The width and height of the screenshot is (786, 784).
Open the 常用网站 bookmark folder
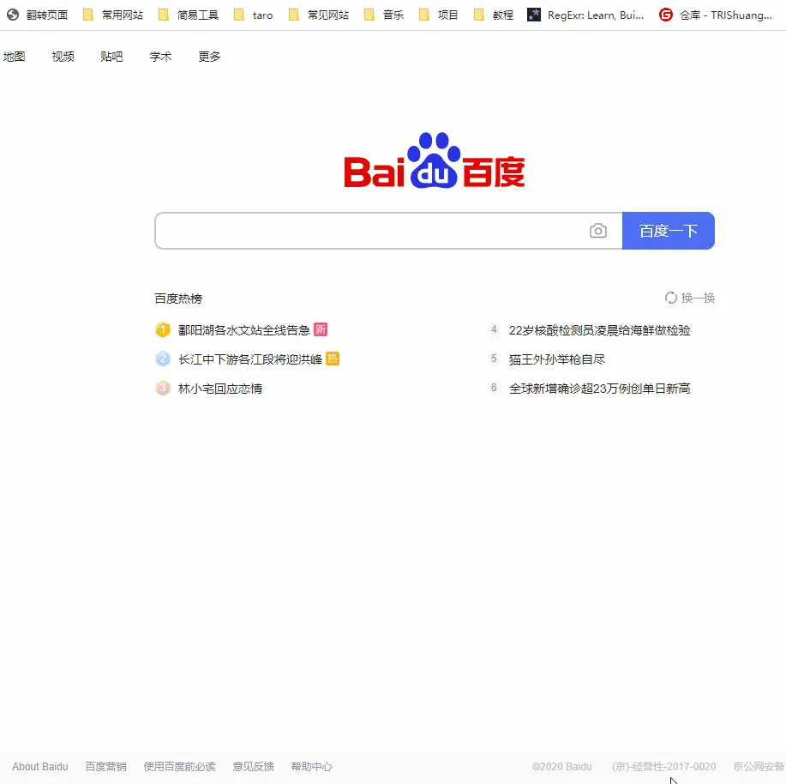(x=113, y=15)
